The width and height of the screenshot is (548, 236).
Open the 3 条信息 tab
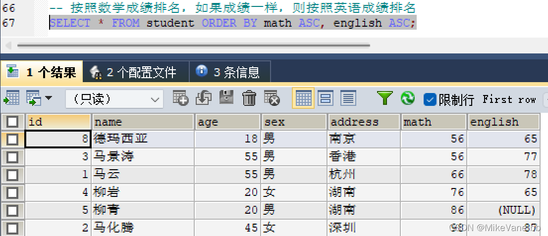[229, 72]
